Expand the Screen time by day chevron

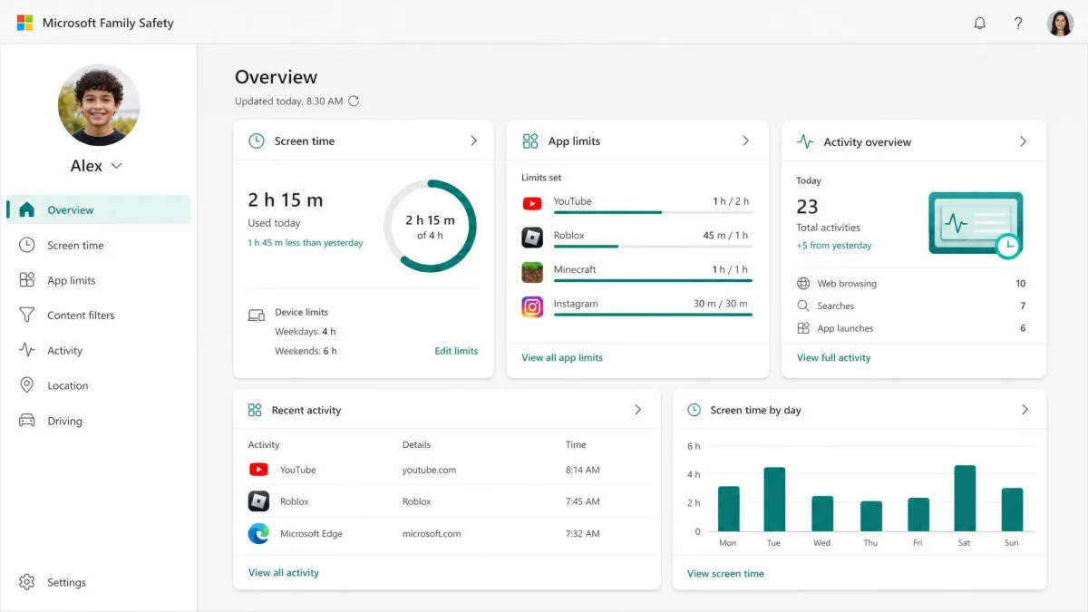(1025, 410)
